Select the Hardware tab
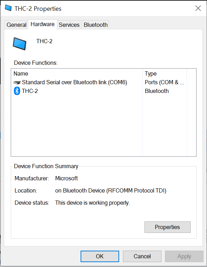Viewport: 207px width, 267px height. [x=42, y=24]
